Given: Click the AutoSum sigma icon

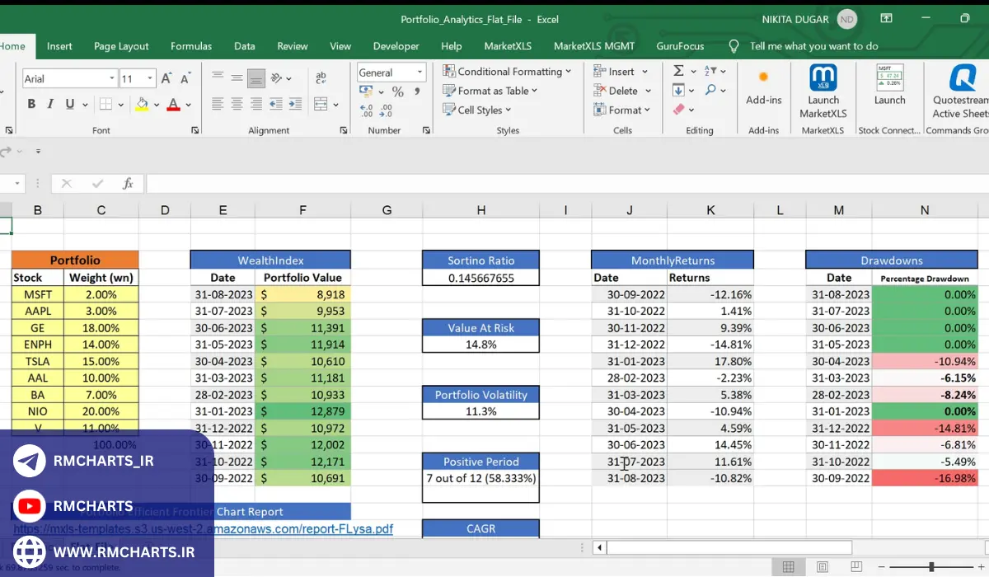Looking at the screenshot, I should pos(679,72).
